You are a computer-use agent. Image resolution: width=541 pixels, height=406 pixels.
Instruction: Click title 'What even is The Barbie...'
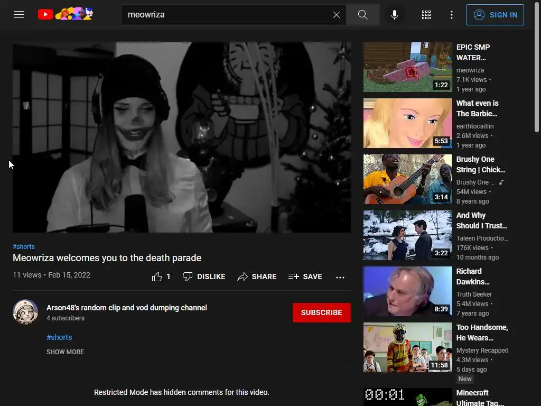coord(477,108)
